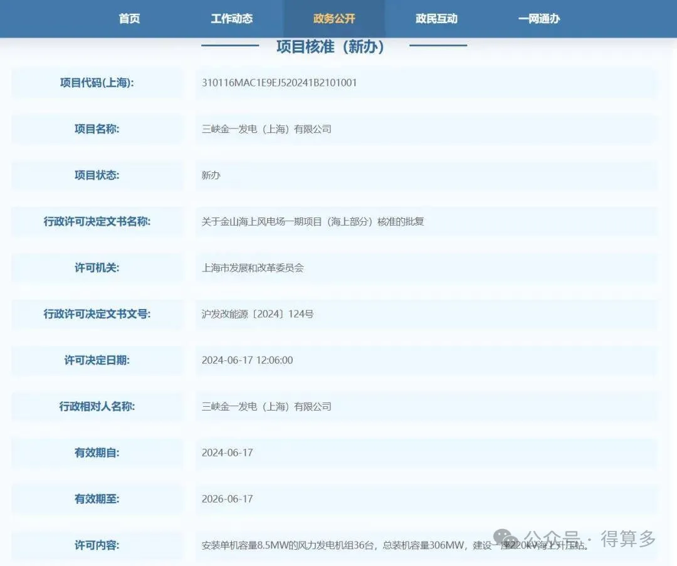Click project code 310116MAC1E9EJ520241B2101001
The height and width of the screenshot is (566, 677).
click(x=280, y=83)
